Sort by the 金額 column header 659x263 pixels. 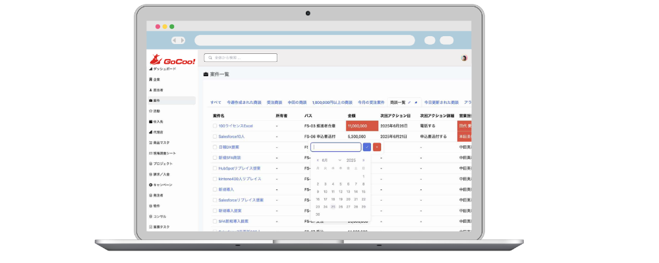pyautogui.click(x=352, y=115)
